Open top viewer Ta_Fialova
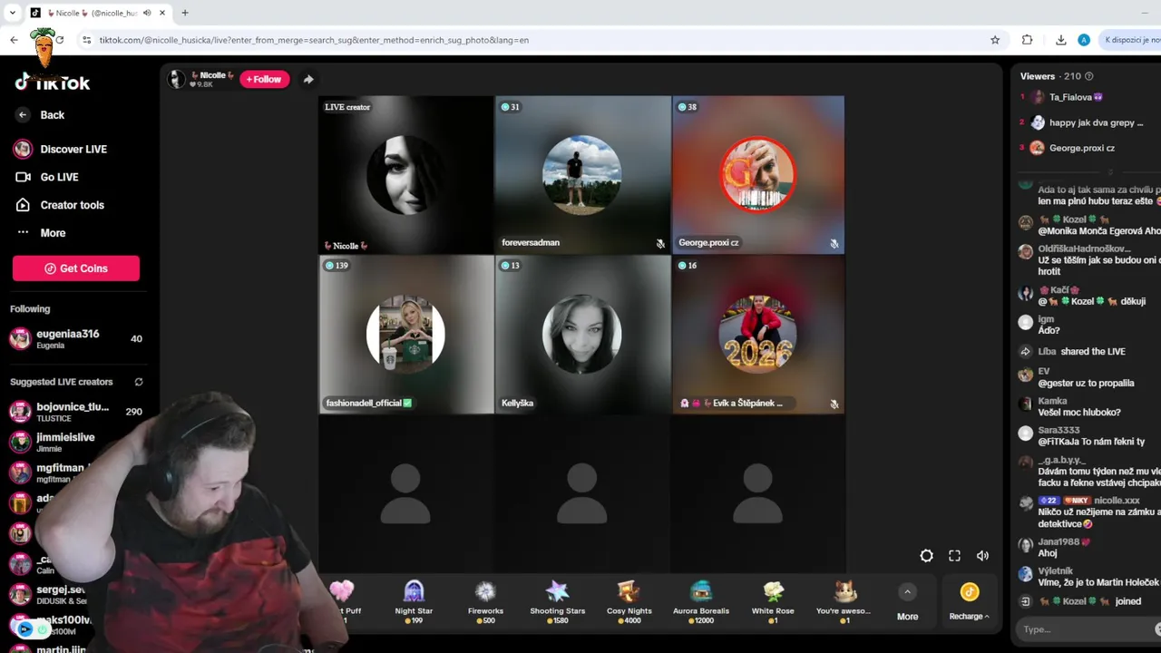Viewport: 1161px width, 653px height. coord(1076,97)
